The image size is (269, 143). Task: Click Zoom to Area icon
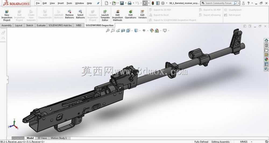[x=113, y=31]
